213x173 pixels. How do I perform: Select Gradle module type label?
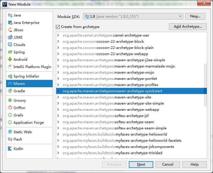pyautogui.click(x=19, y=91)
